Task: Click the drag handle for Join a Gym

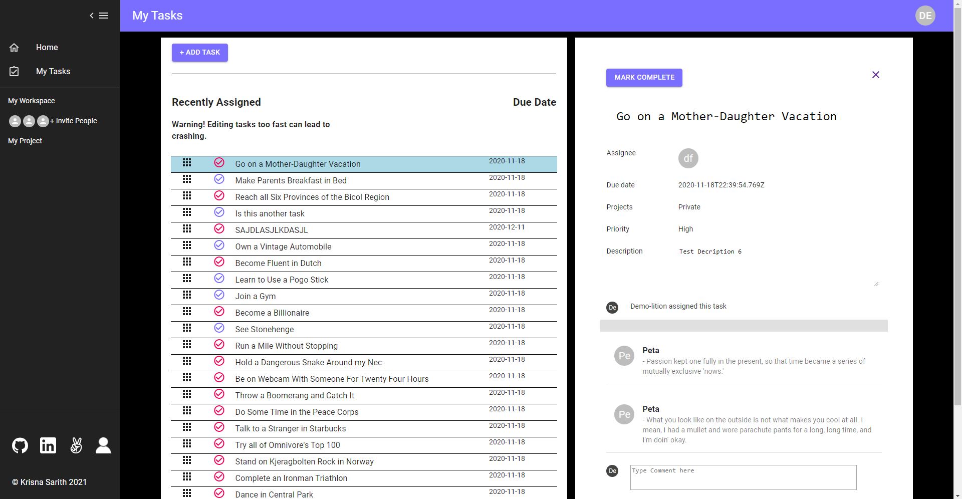Action: click(x=187, y=295)
